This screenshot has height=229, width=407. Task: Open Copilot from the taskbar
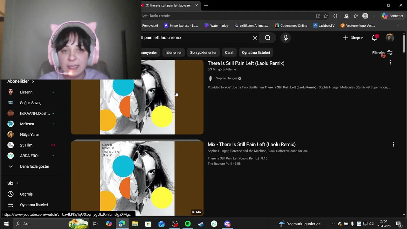coord(109,224)
